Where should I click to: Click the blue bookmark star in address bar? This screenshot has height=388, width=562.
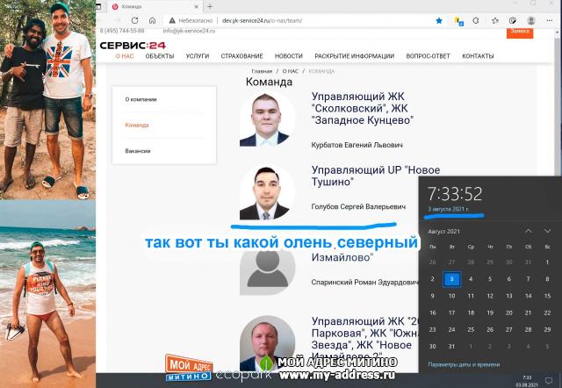(x=439, y=21)
